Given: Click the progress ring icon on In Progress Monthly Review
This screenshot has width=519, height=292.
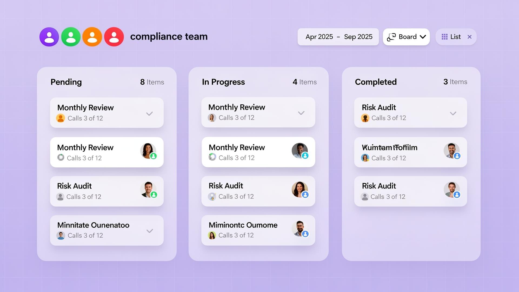Looking at the screenshot, I should pos(212,156).
